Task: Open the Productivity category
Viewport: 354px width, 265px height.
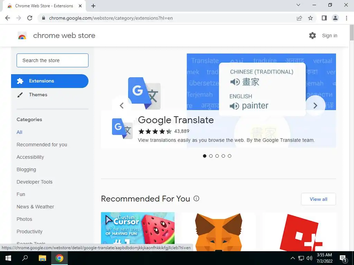Action: tap(30, 232)
